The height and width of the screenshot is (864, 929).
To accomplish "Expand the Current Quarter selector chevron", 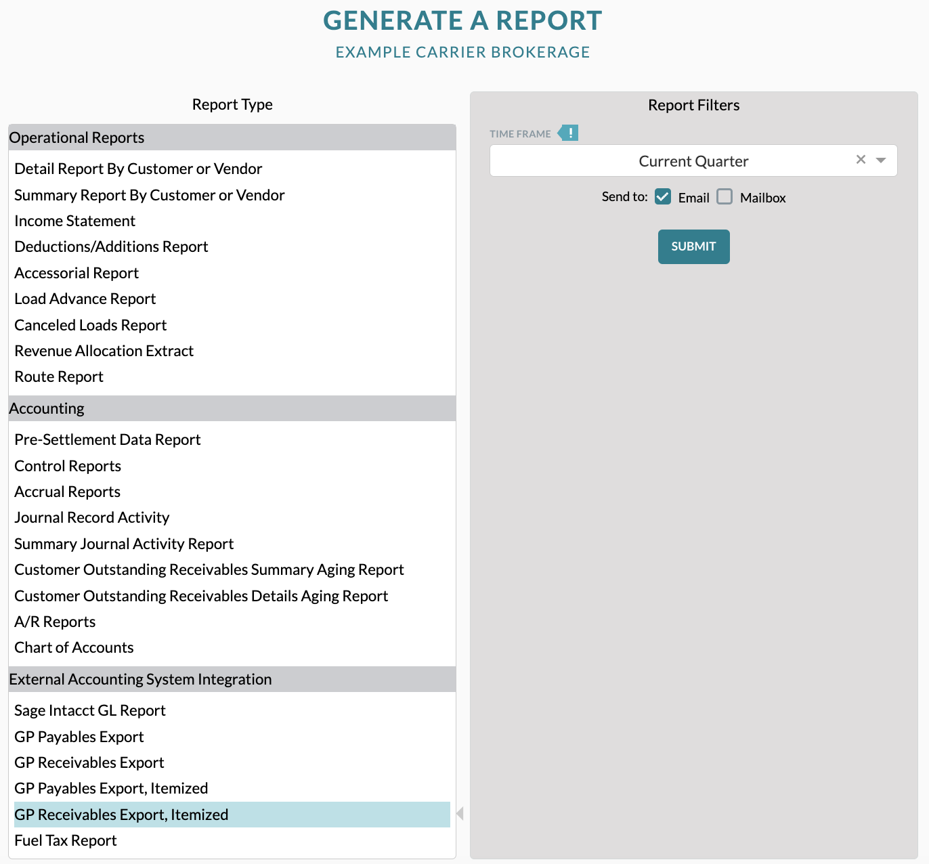I will (x=880, y=160).
